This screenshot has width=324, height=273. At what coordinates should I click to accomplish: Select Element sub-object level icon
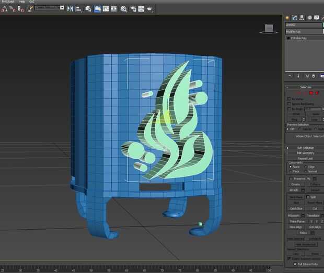[x=317, y=93]
